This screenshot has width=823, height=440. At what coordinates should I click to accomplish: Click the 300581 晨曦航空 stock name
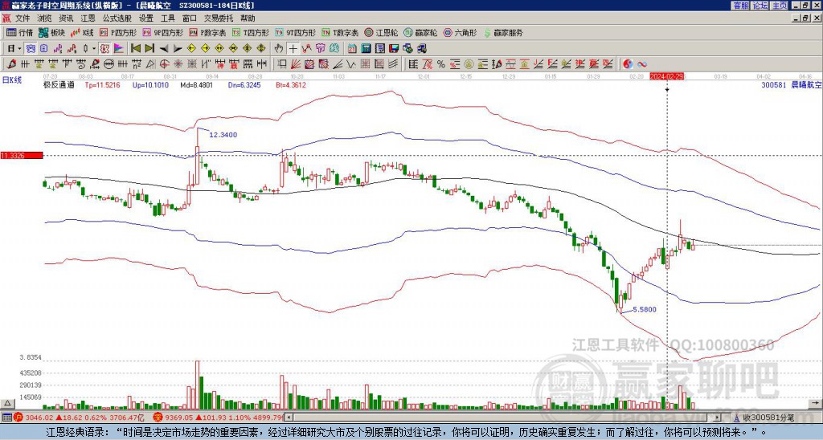(x=791, y=85)
